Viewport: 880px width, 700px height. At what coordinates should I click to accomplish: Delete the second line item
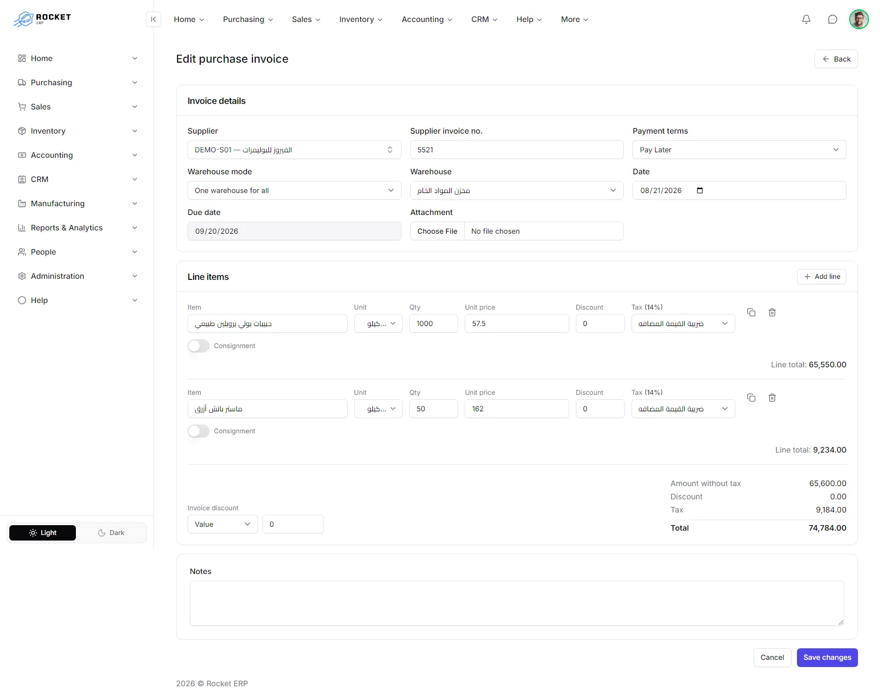772,398
